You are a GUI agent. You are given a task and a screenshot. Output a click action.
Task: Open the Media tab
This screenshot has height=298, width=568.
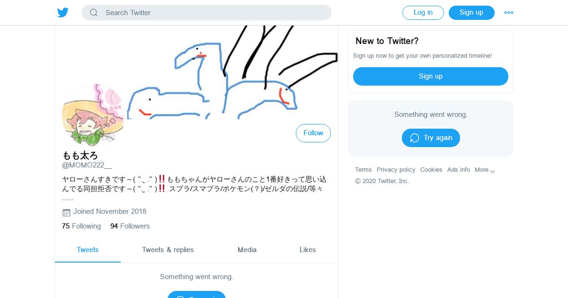[x=247, y=250]
